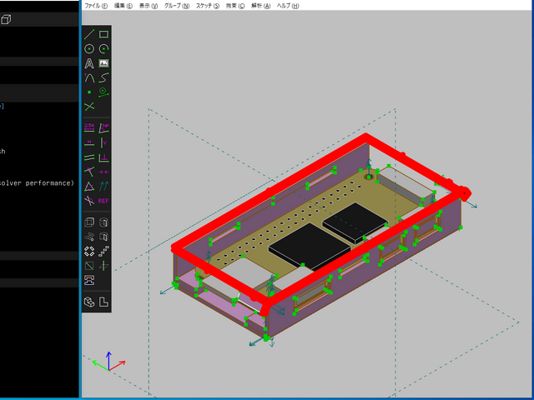
Task: Click the 拘束 (Constrain) menu
Action: tap(235, 6)
